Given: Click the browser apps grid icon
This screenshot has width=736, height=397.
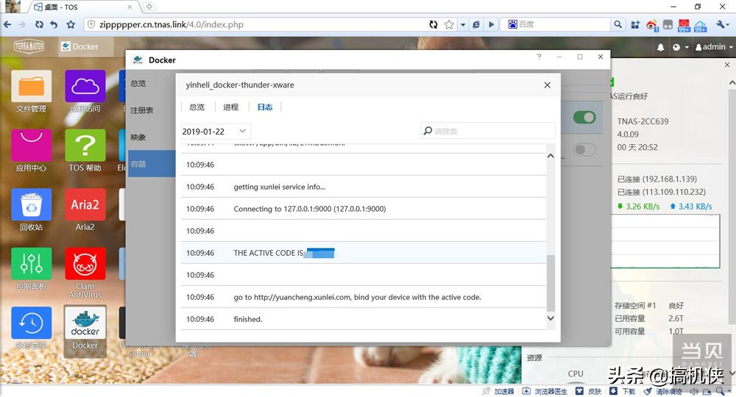Looking at the screenshot, I should tap(635, 24).
